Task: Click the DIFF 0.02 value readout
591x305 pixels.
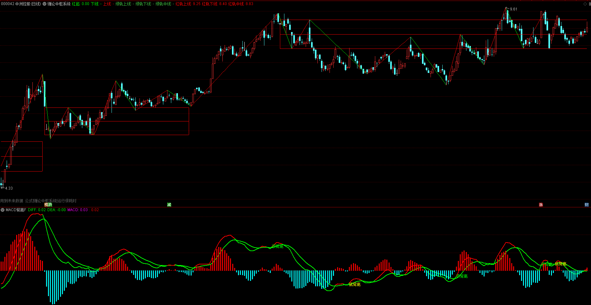Action: click(37, 210)
